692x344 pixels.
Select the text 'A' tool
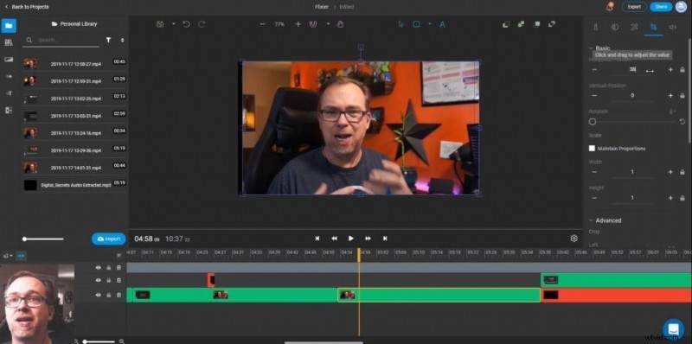pyautogui.click(x=442, y=24)
